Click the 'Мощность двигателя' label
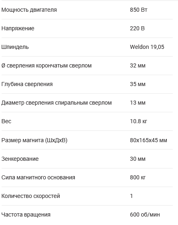 [x=29, y=10]
